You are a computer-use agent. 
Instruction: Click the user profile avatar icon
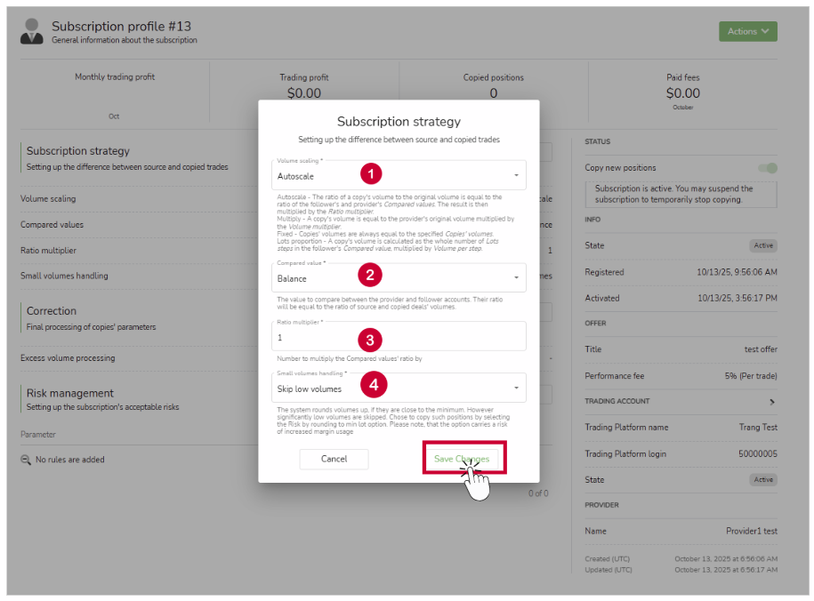click(32, 31)
